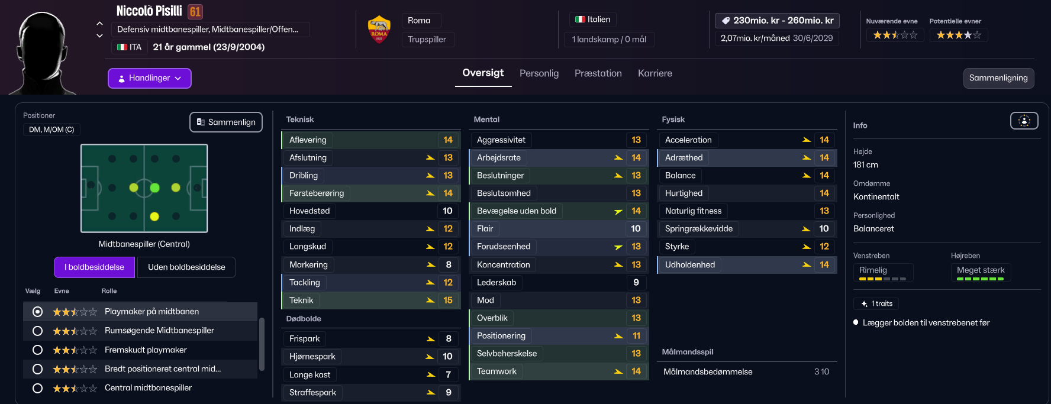Open the attribute analyser icon in Info panel

pos(1024,121)
